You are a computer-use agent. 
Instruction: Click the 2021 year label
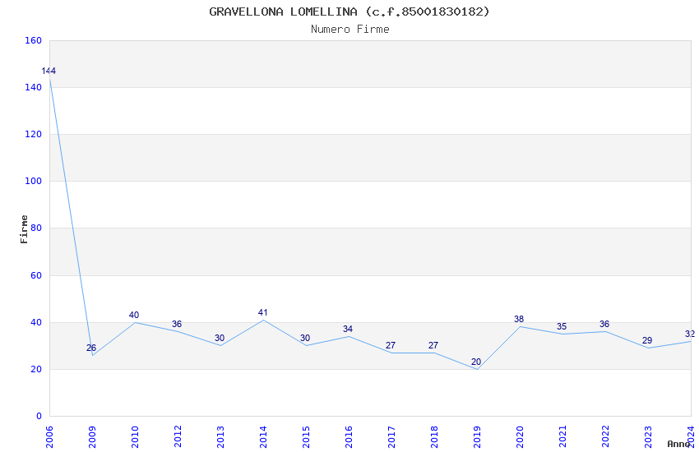pyautogui.click(x=563, y=437)
